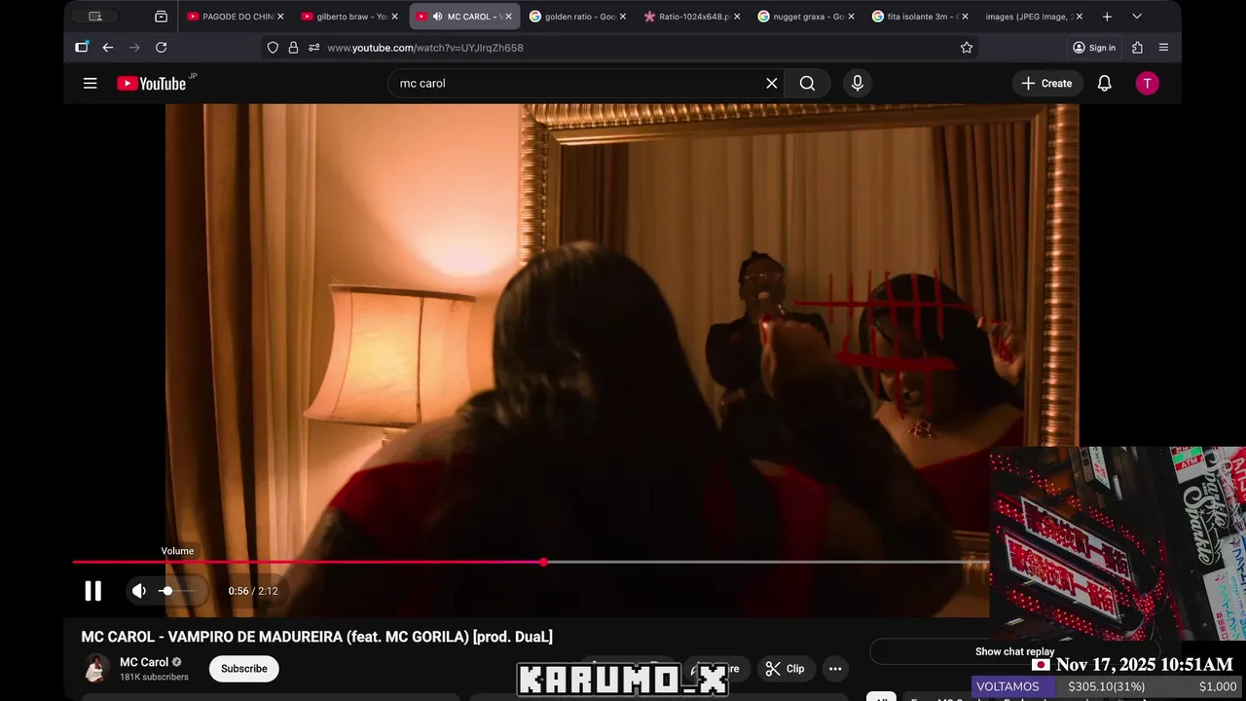1246x701 pixels.
Task: Click the 181K subscribers text
Action: [x=154, y=677]
